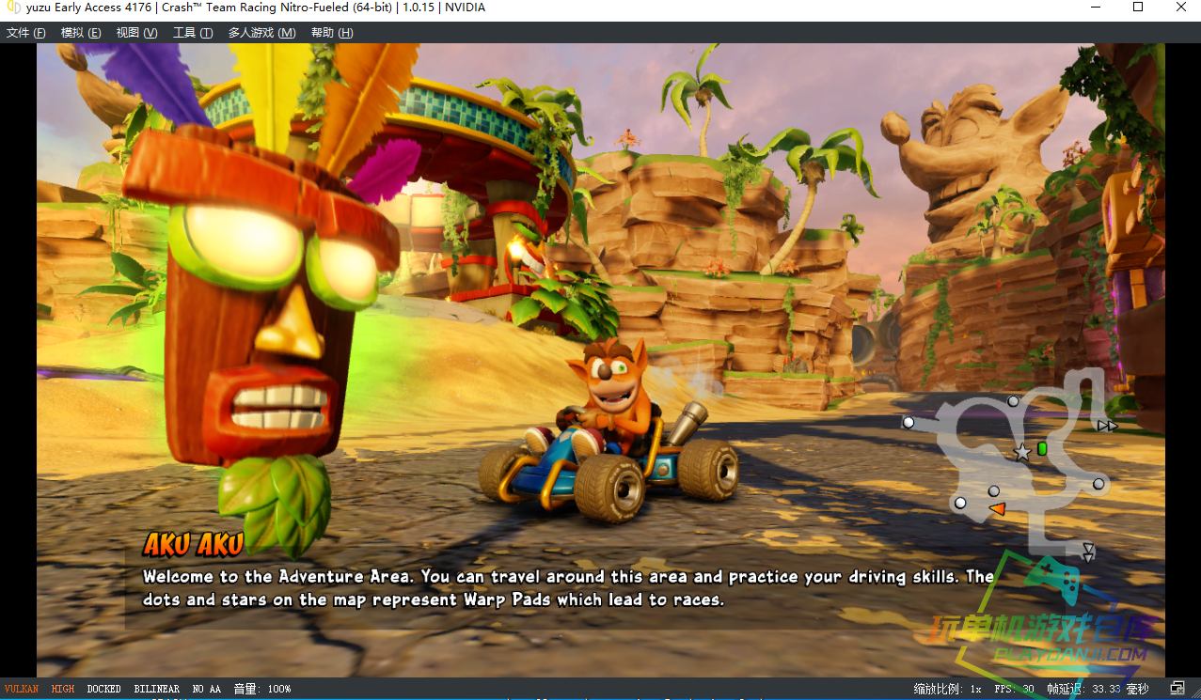Screen dimensions: 1201x700
Task: Click the star Warp Pad marker on minimap
Action: click(x=1022, y=452)
